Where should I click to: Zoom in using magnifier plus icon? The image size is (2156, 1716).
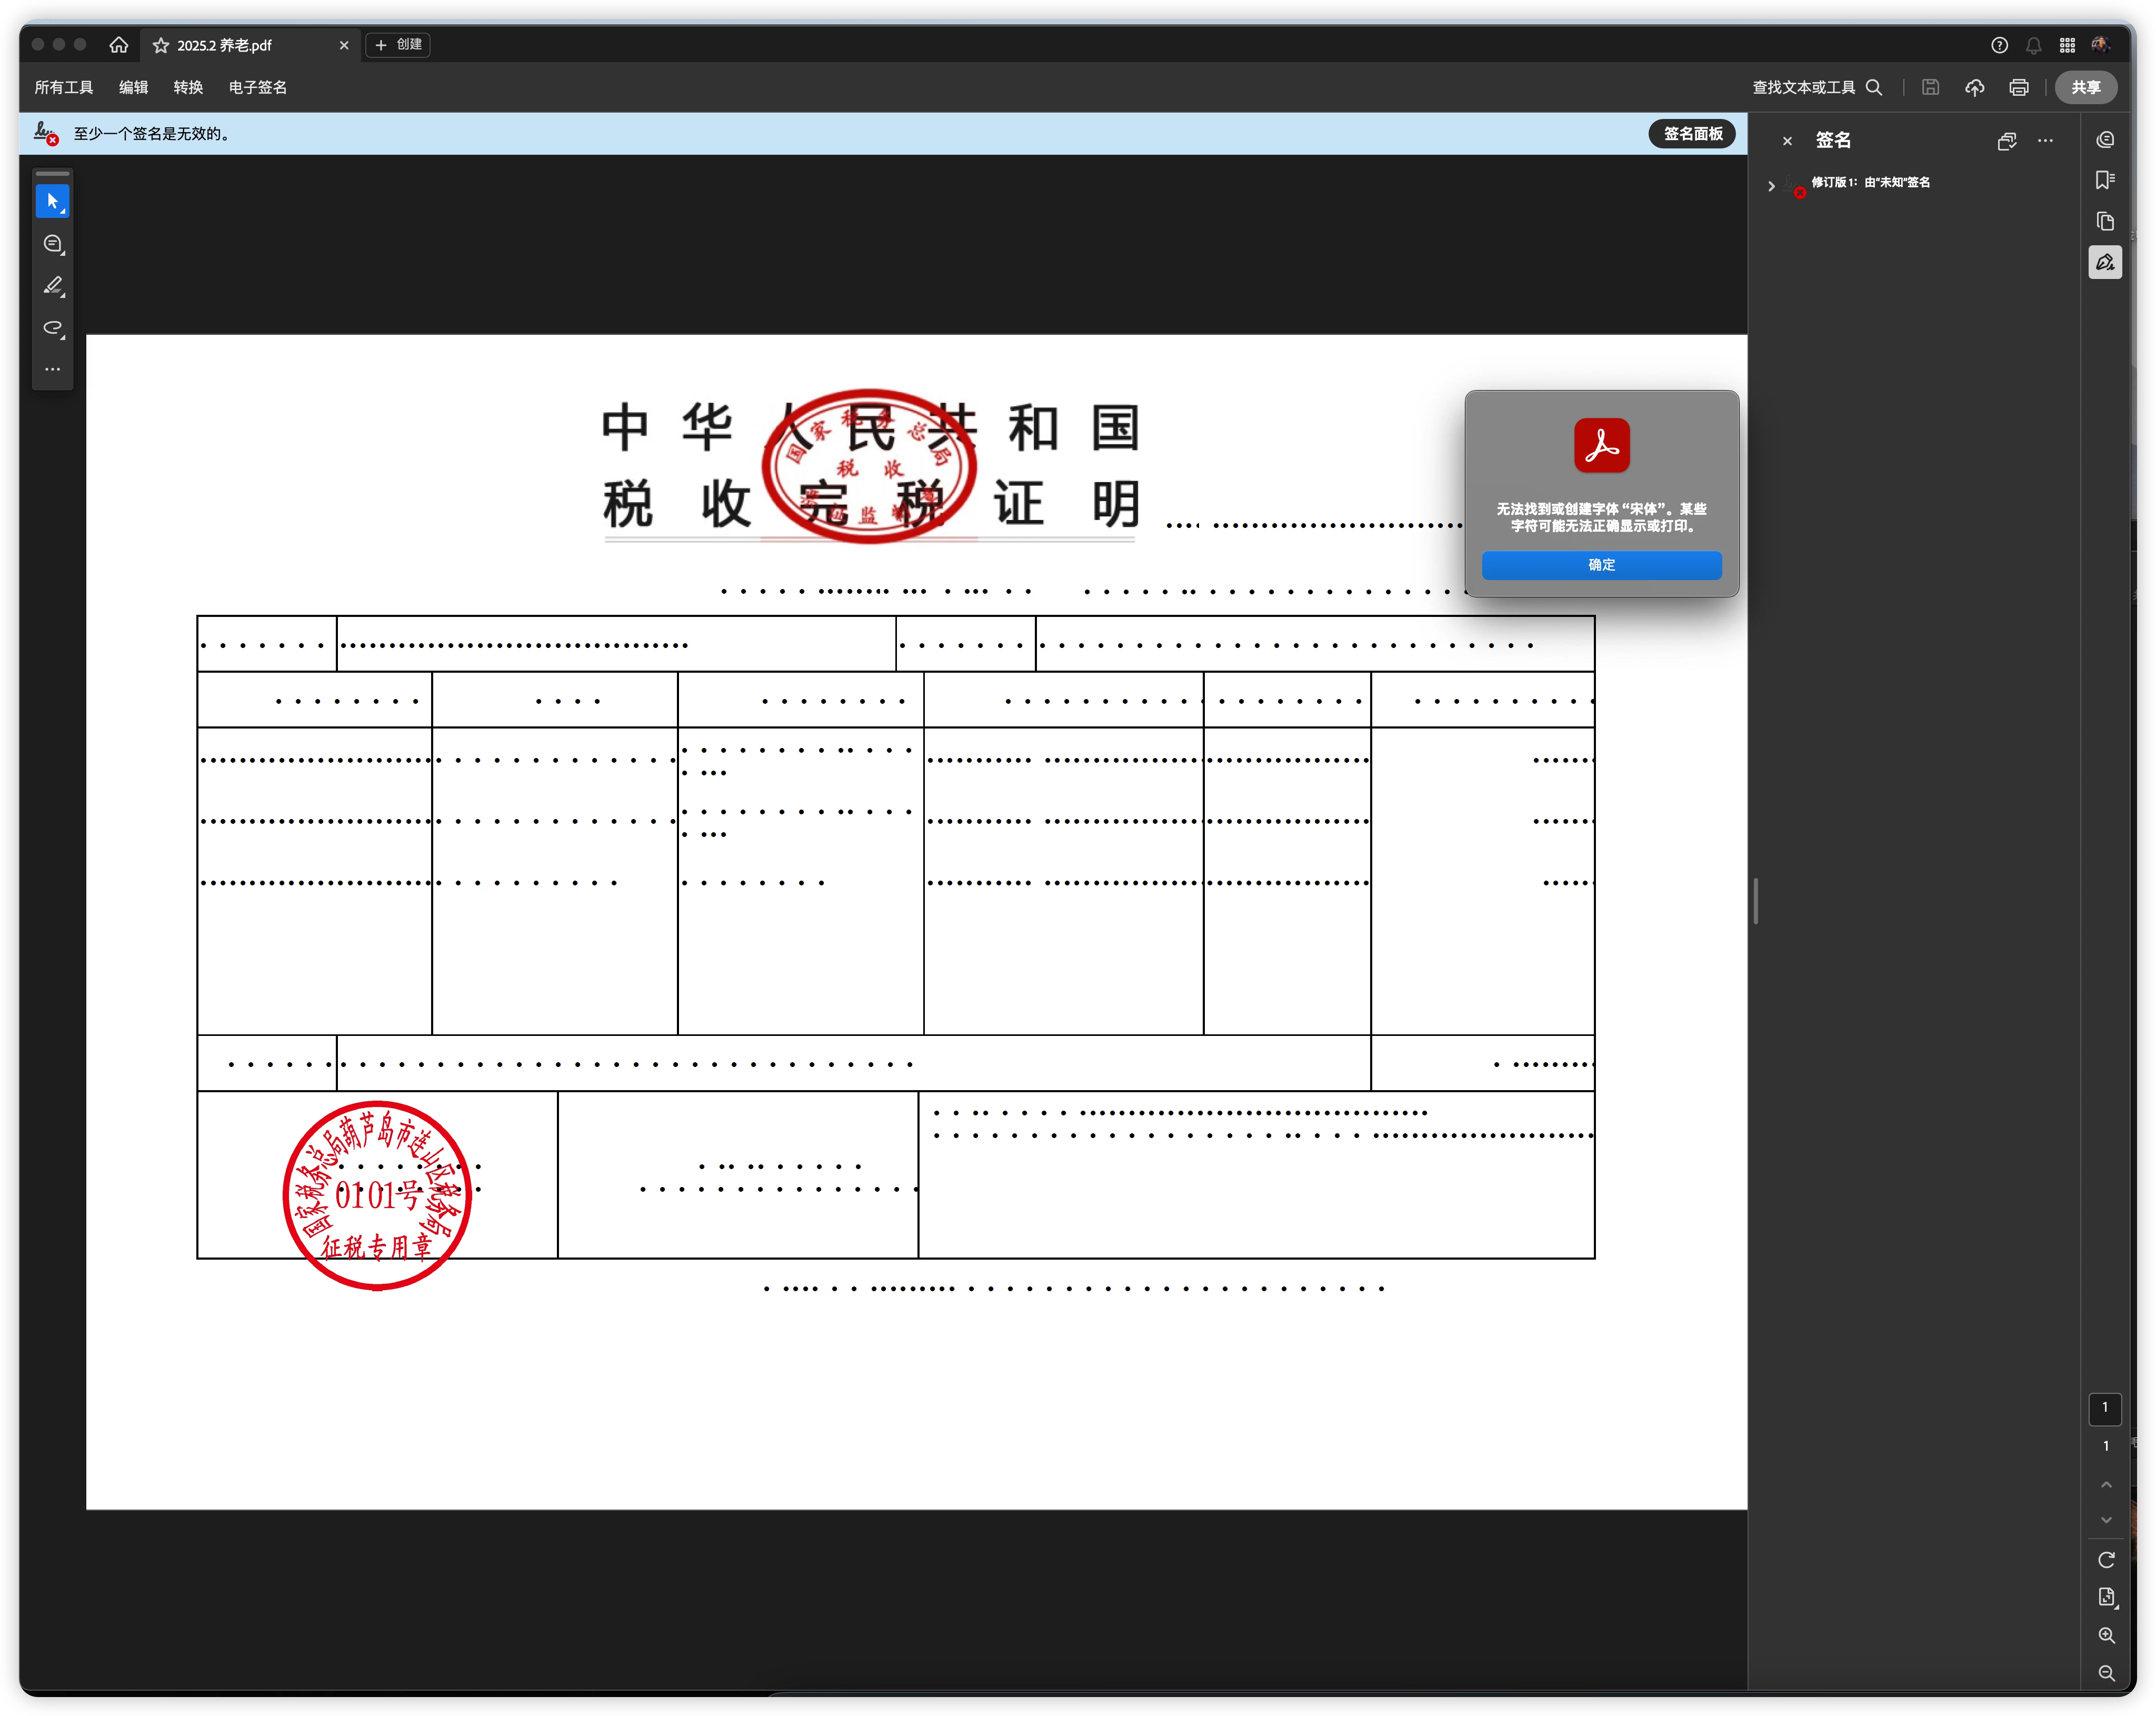[2106, 1636]
